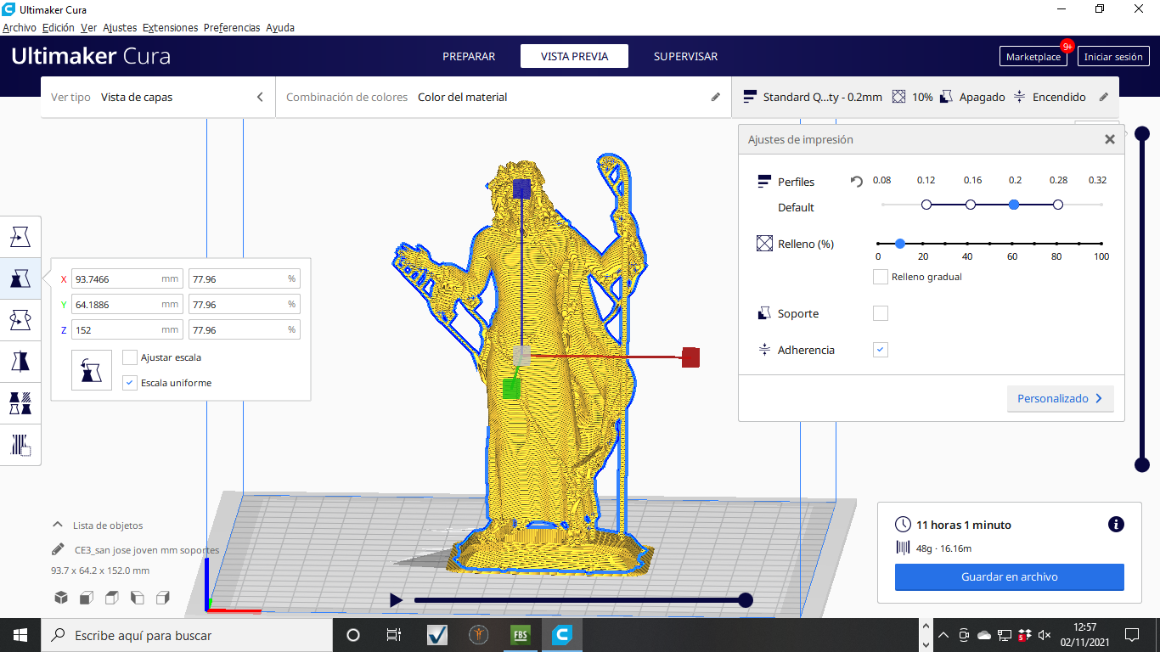Open Ultimaker Cura in the taskbar
1160x652 pixels.
[562, 635]
